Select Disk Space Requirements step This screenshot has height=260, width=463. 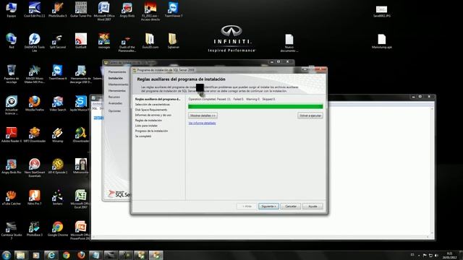[x=151, y=110]
